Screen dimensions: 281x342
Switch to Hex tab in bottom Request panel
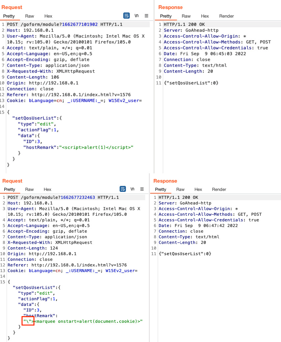tap(47, 189)
